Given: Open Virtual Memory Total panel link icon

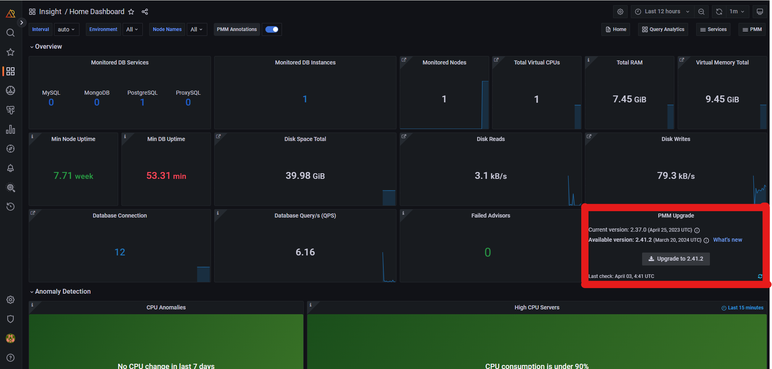Looking at the screenshot, I should pos(682,60).
